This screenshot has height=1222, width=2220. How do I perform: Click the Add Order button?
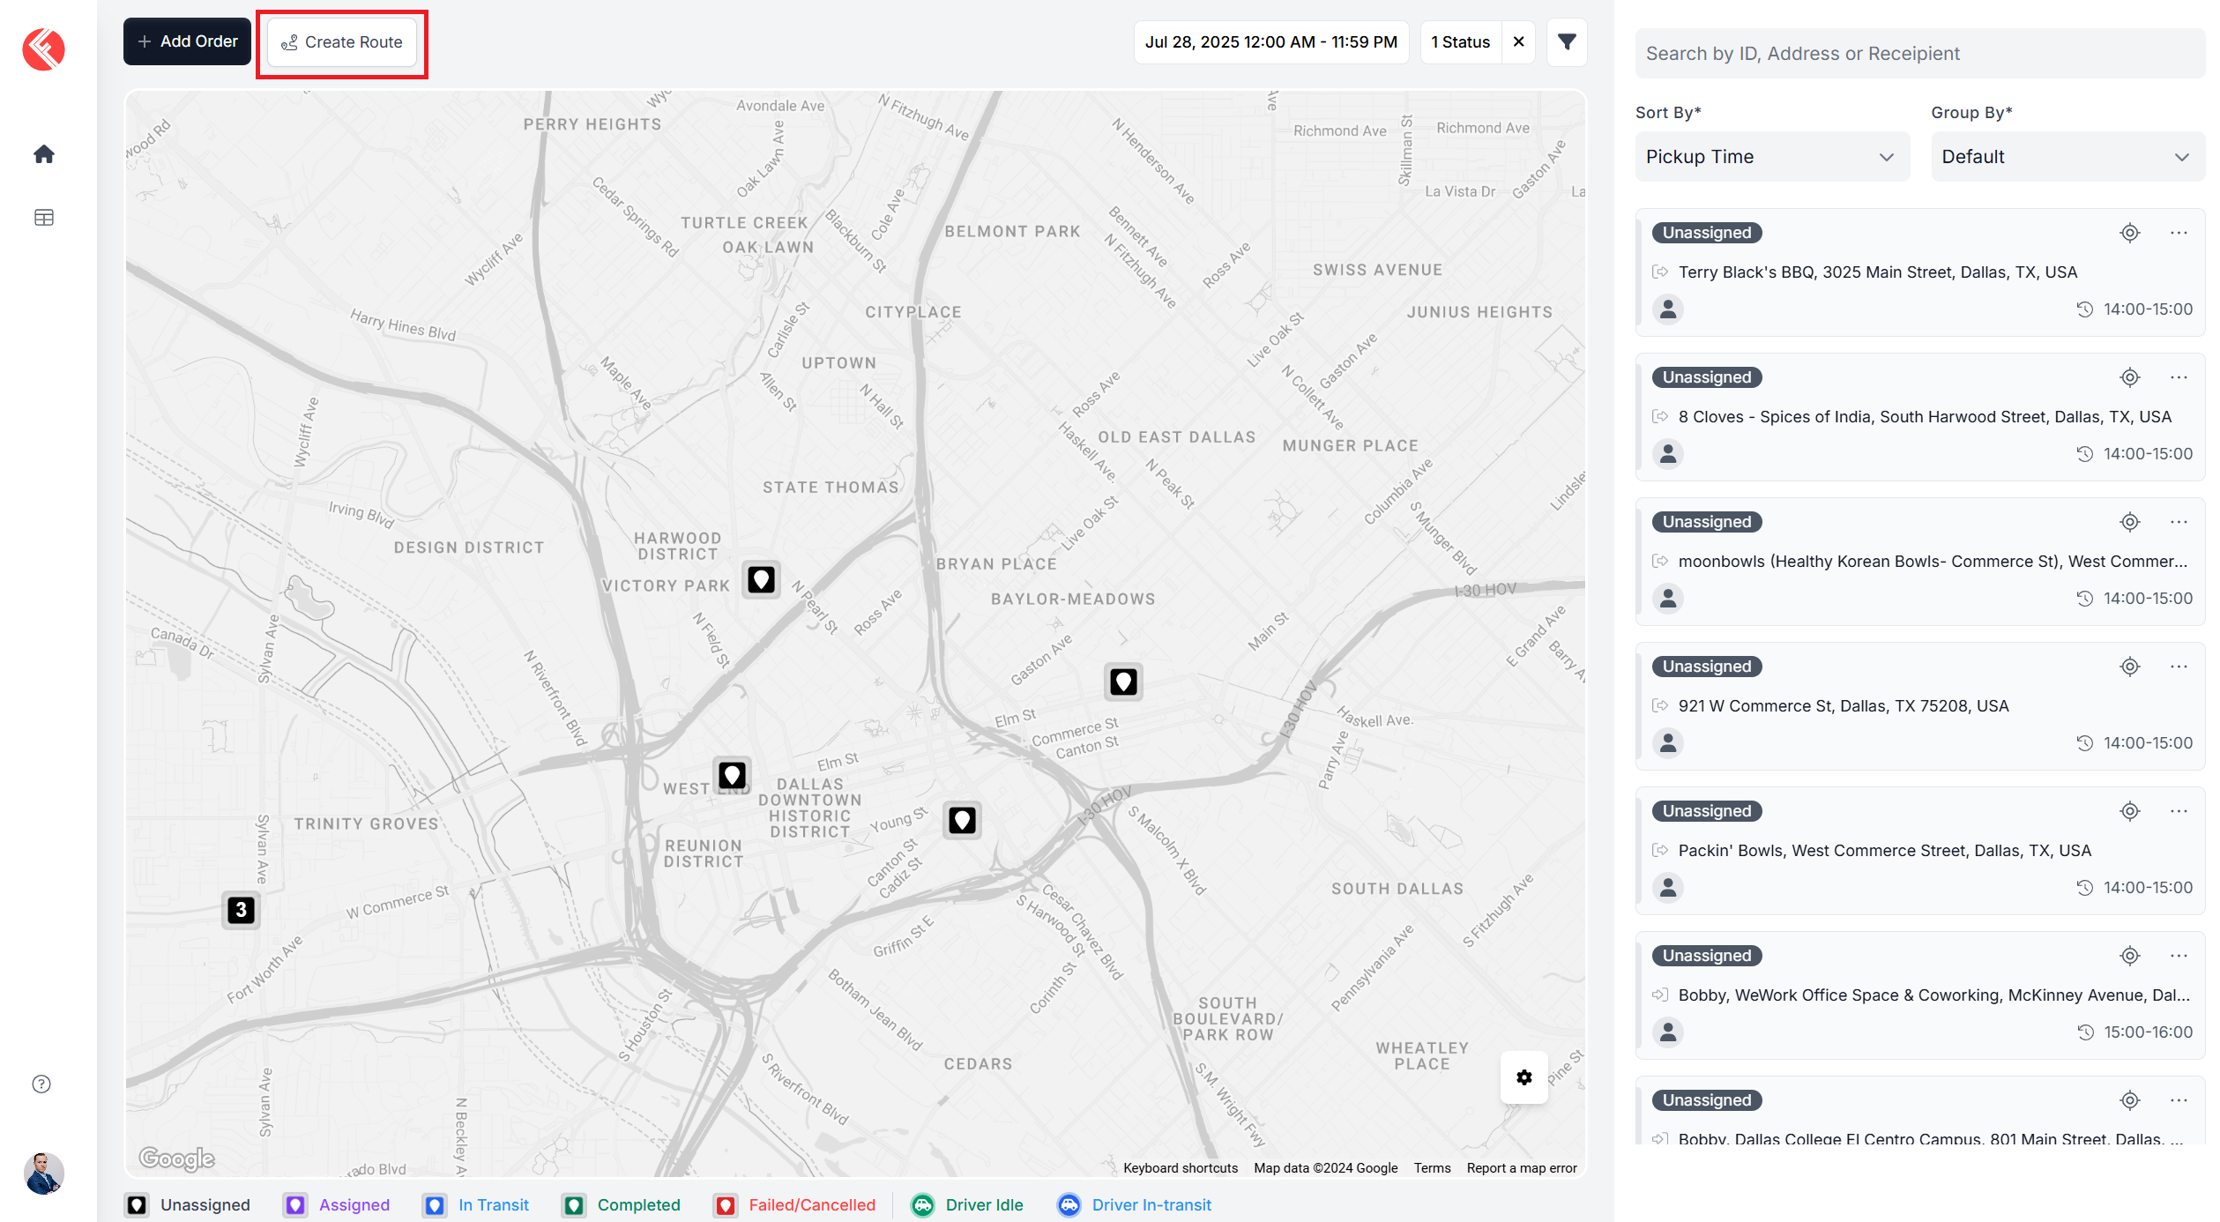click(x=187, y=41)
